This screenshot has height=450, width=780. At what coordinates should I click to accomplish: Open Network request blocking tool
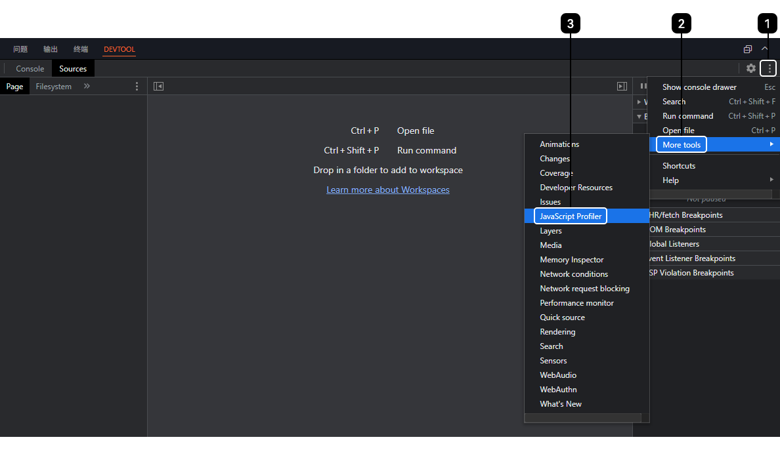[586, 289]
